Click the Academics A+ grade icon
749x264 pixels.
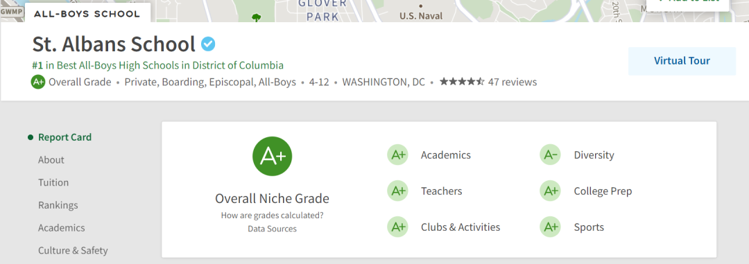pyautogui.click(x=397, y=155)
